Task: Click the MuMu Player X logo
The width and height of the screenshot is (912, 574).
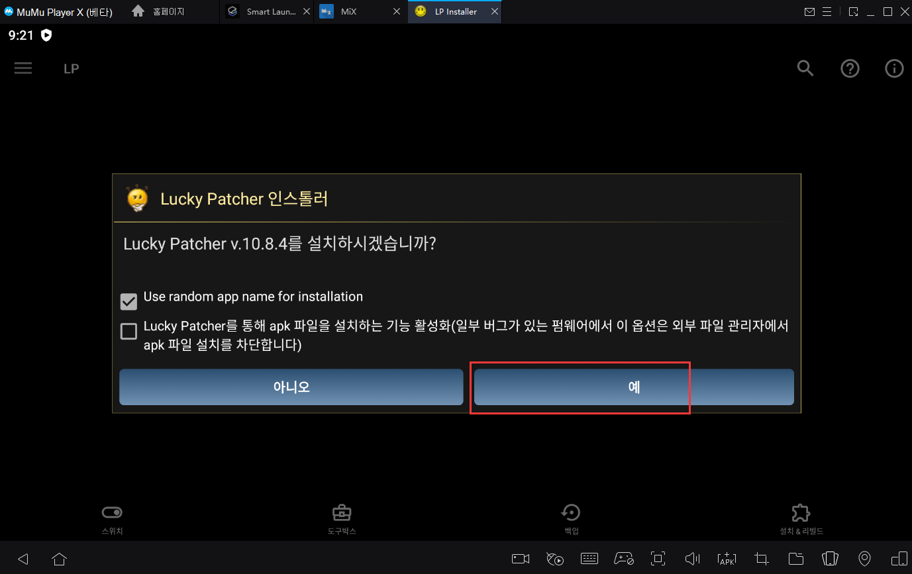Action: [x=9, y=11]
